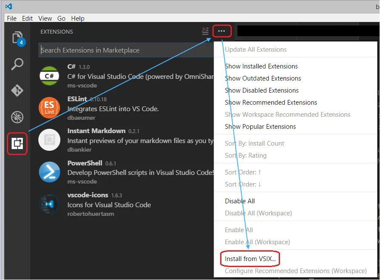Click the Clear Extensions Search icon
380x280 pixels.
[206, 31]
